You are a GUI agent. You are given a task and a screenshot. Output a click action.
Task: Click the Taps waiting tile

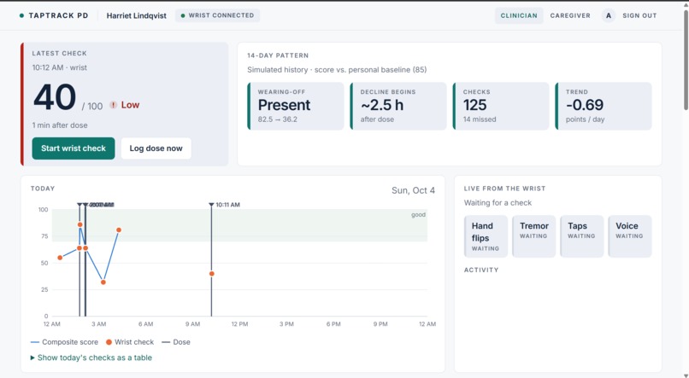point(581,236)
